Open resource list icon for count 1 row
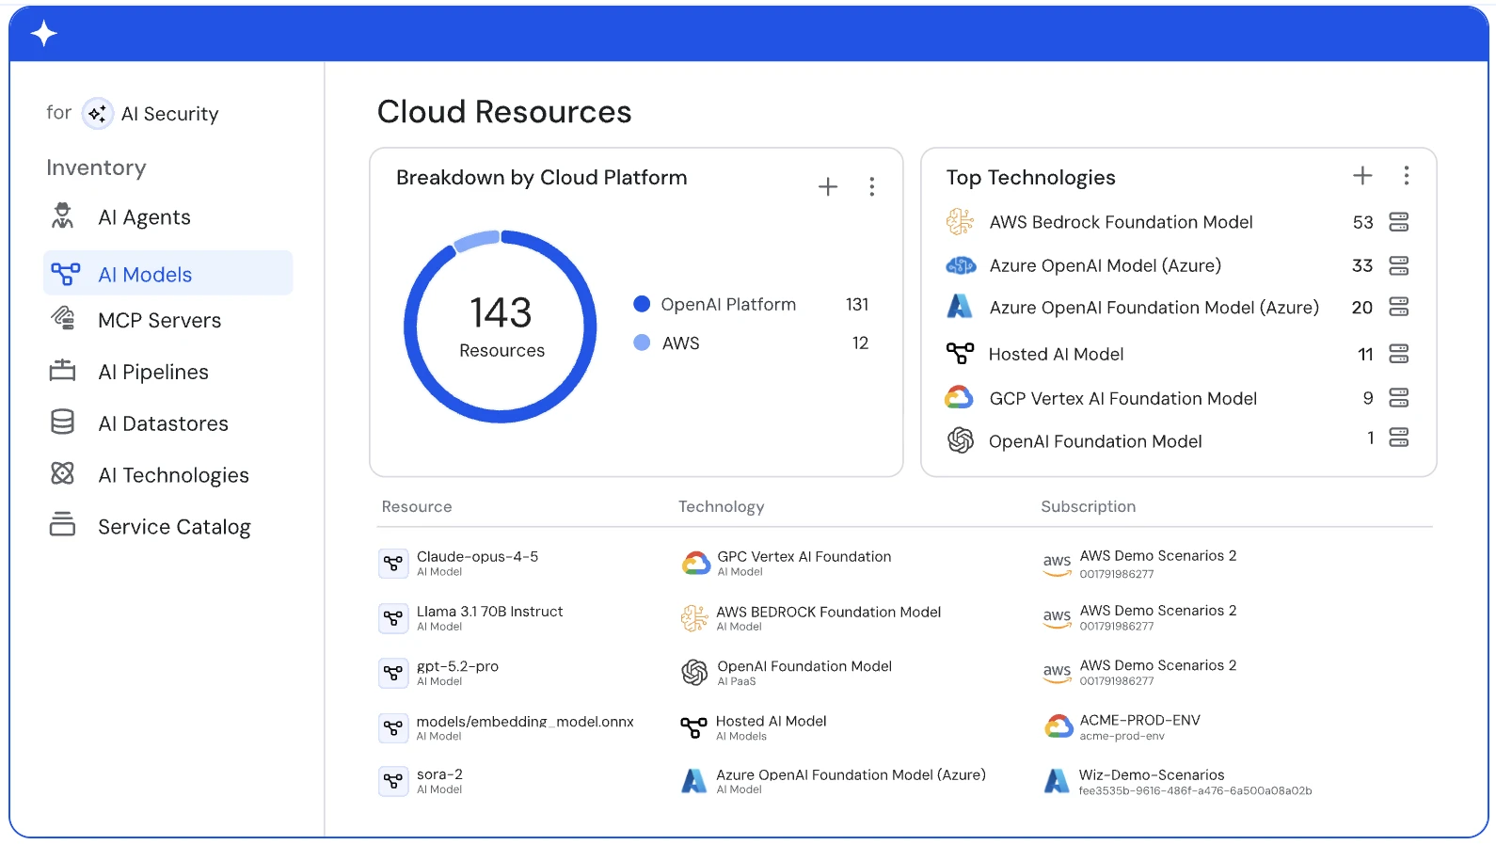1496x845 pixels. coord(1399,438)
